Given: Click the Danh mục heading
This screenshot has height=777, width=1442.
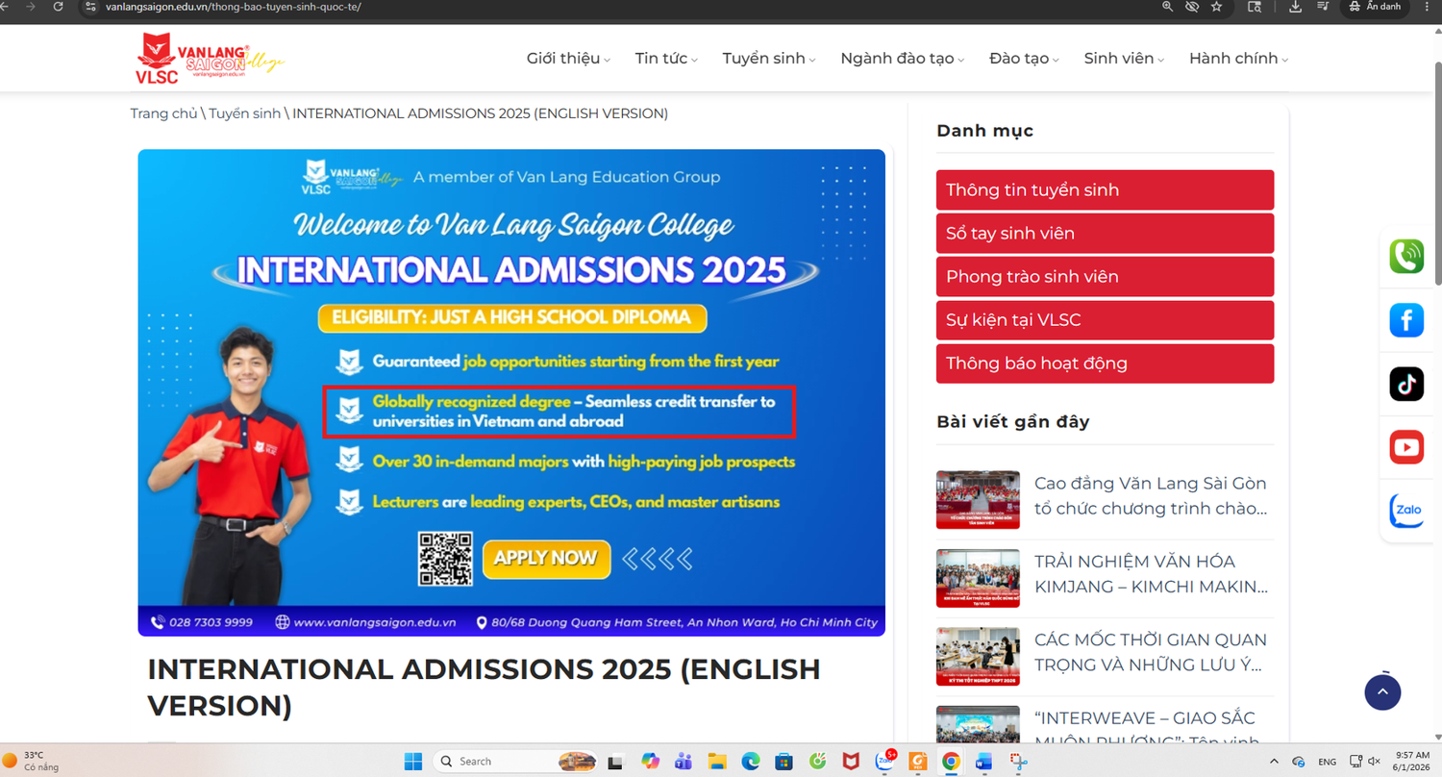Looking at the screenshot, I should tap(984, 131).
